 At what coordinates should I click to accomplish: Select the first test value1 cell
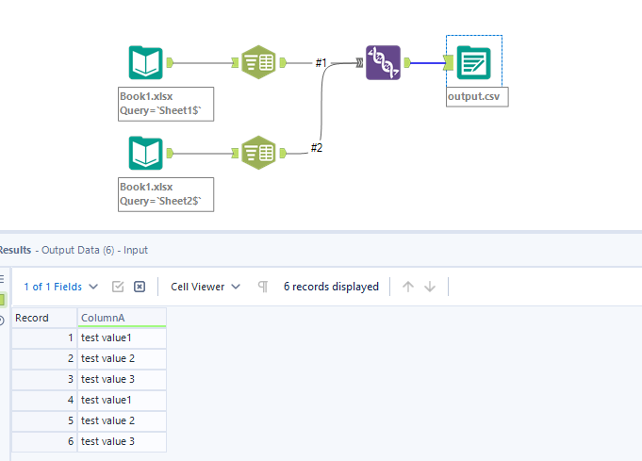coord(122,338)
